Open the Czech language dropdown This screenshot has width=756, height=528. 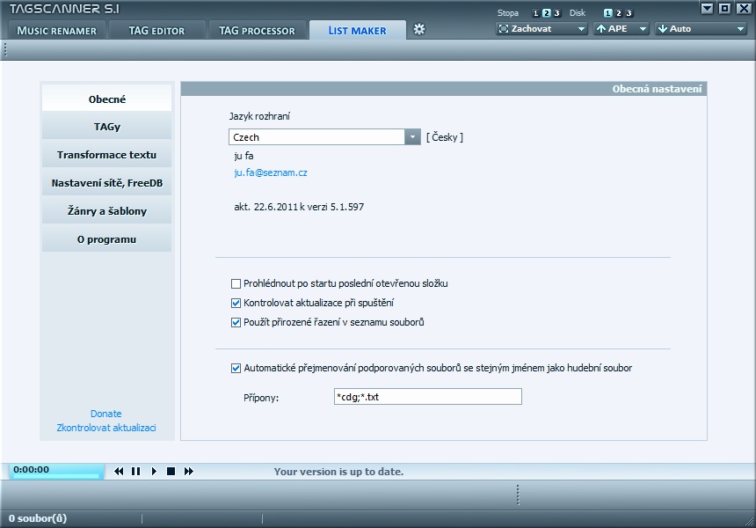(x=412, y=137)
